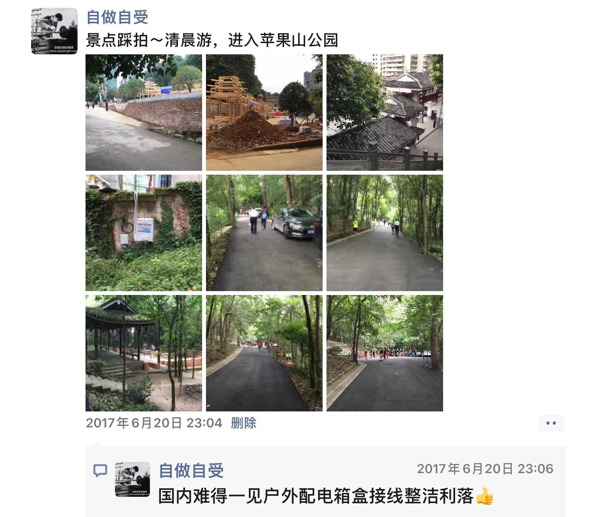View photo of traditional tiled rooftops

pyautogui.click(x=385, y=113)
